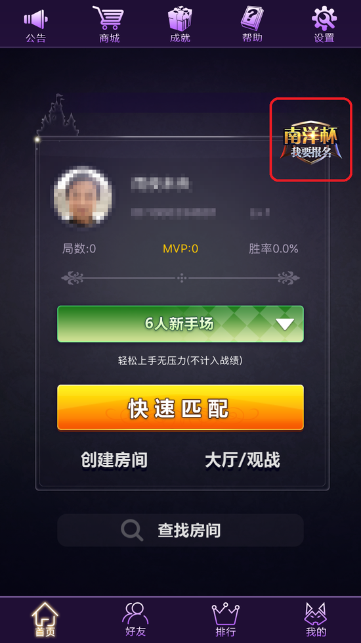Click the 查找房间 search field
361x643 pixels.
[180, 530]
